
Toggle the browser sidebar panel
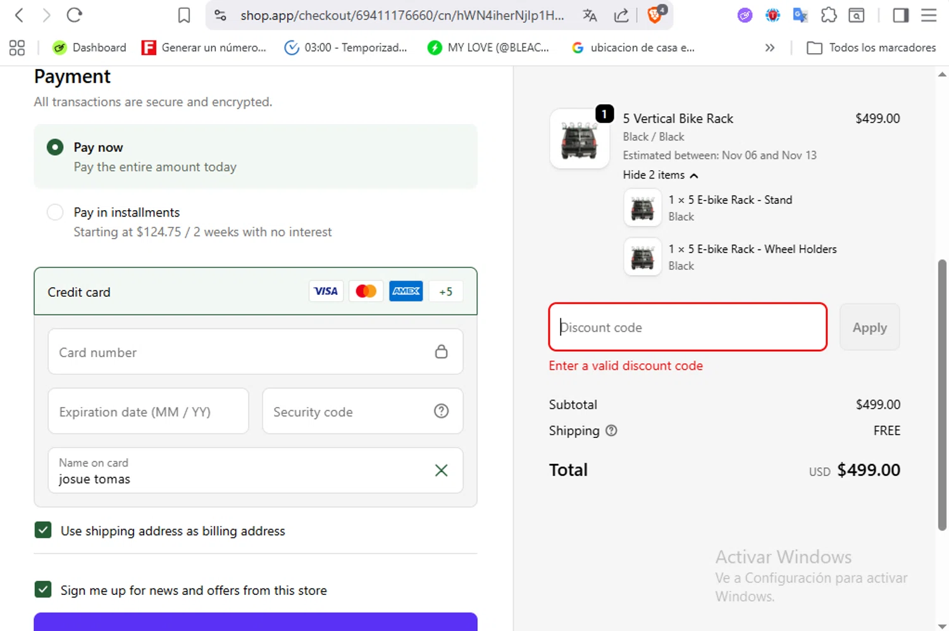[x=900, y=15]
